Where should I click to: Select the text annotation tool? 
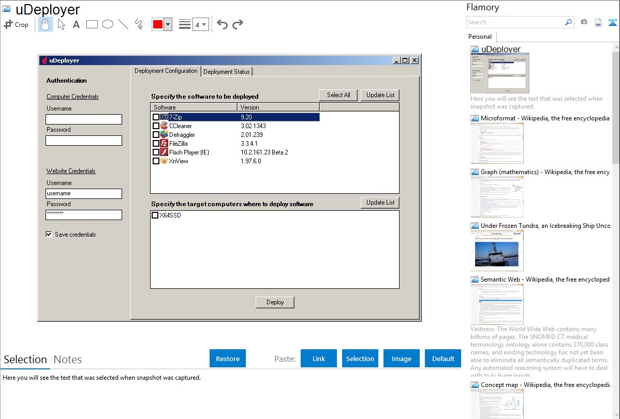[x=76, y=24]
